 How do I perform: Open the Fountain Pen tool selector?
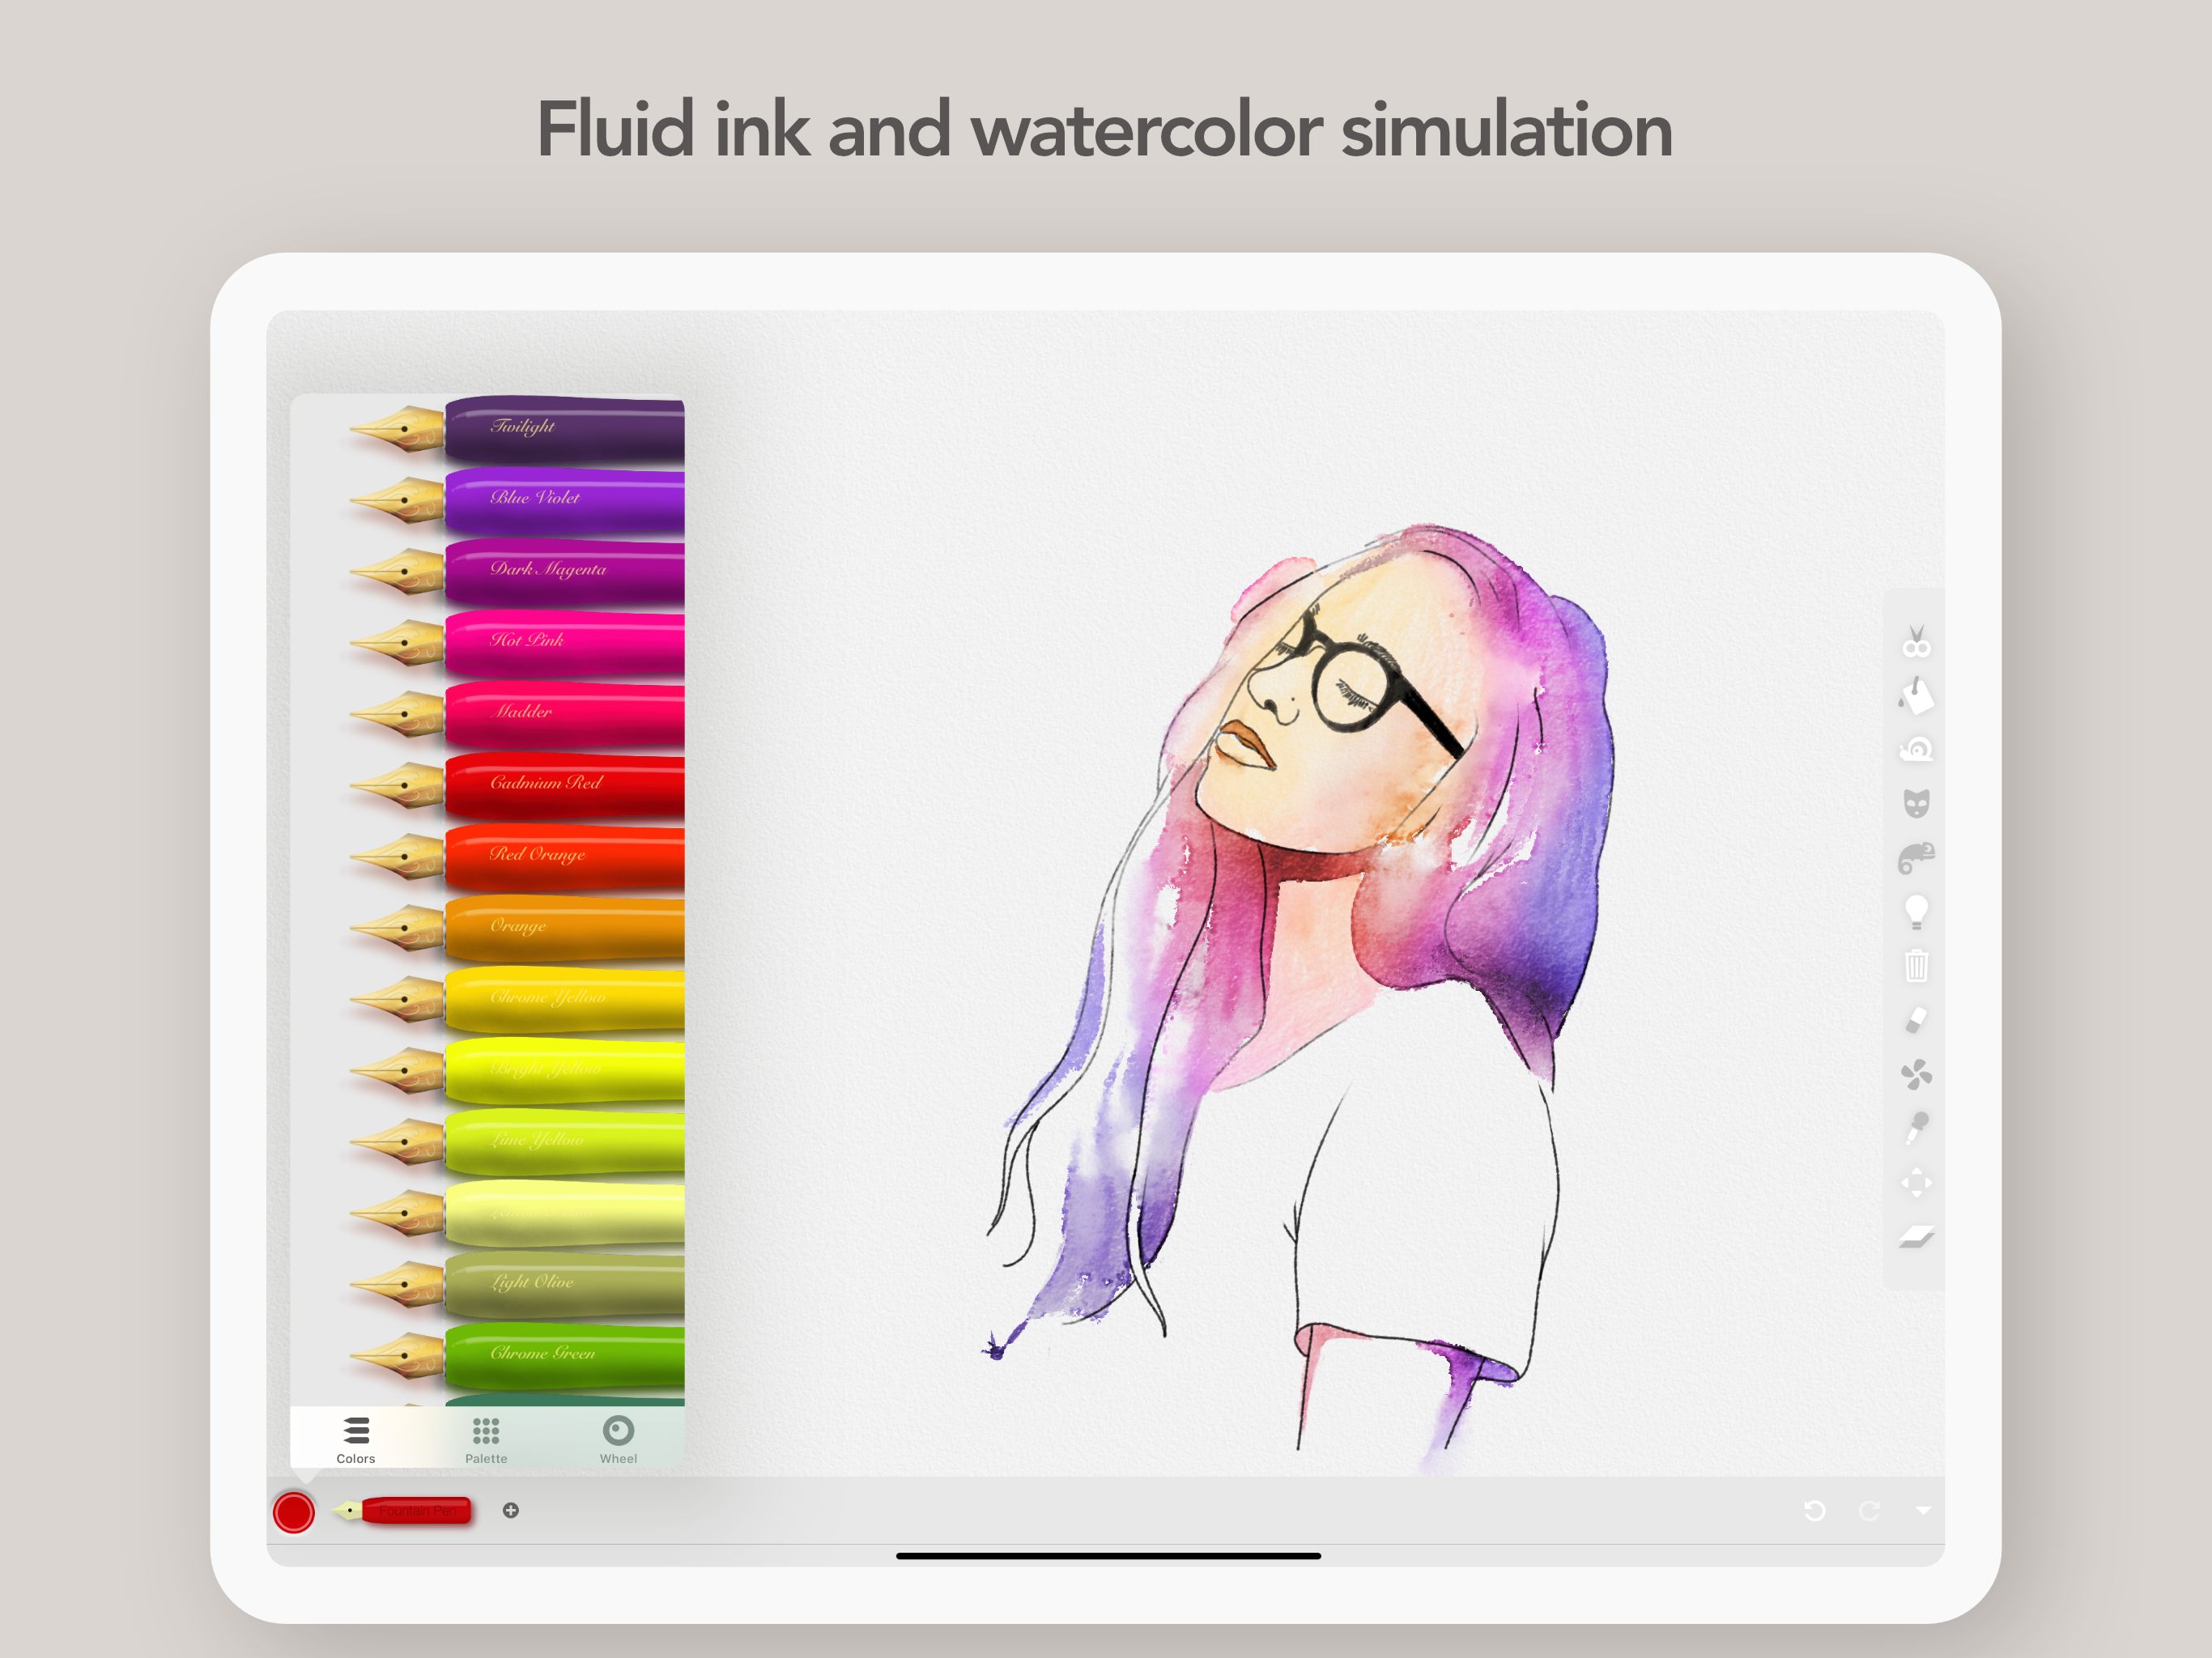coord(402,1510)
